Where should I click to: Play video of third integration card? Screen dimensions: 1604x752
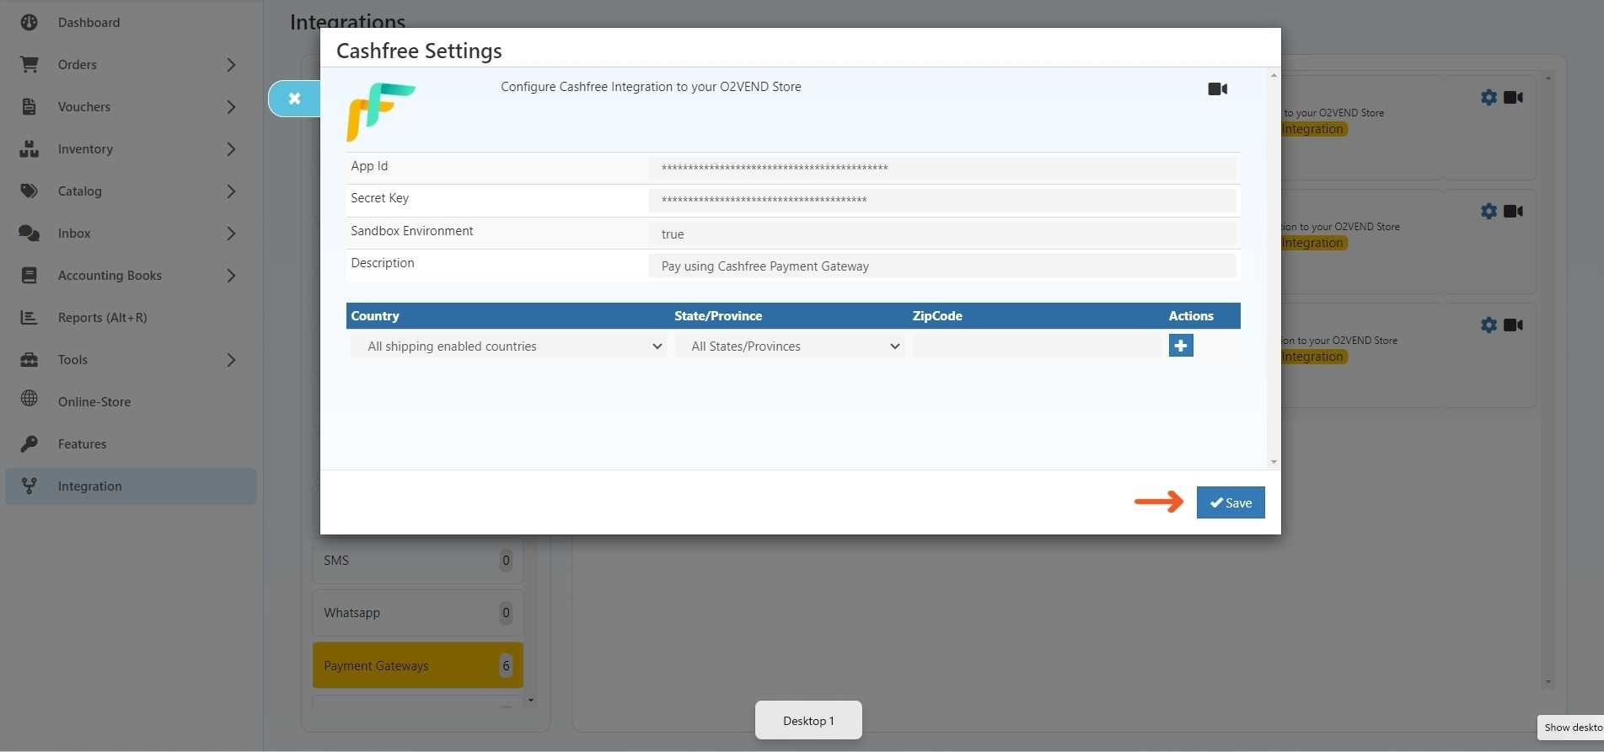(x=1513, y=325)
